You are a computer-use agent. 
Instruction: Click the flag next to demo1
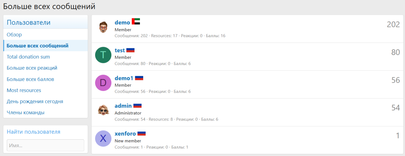pyautogui.click(x=139, y=78)
